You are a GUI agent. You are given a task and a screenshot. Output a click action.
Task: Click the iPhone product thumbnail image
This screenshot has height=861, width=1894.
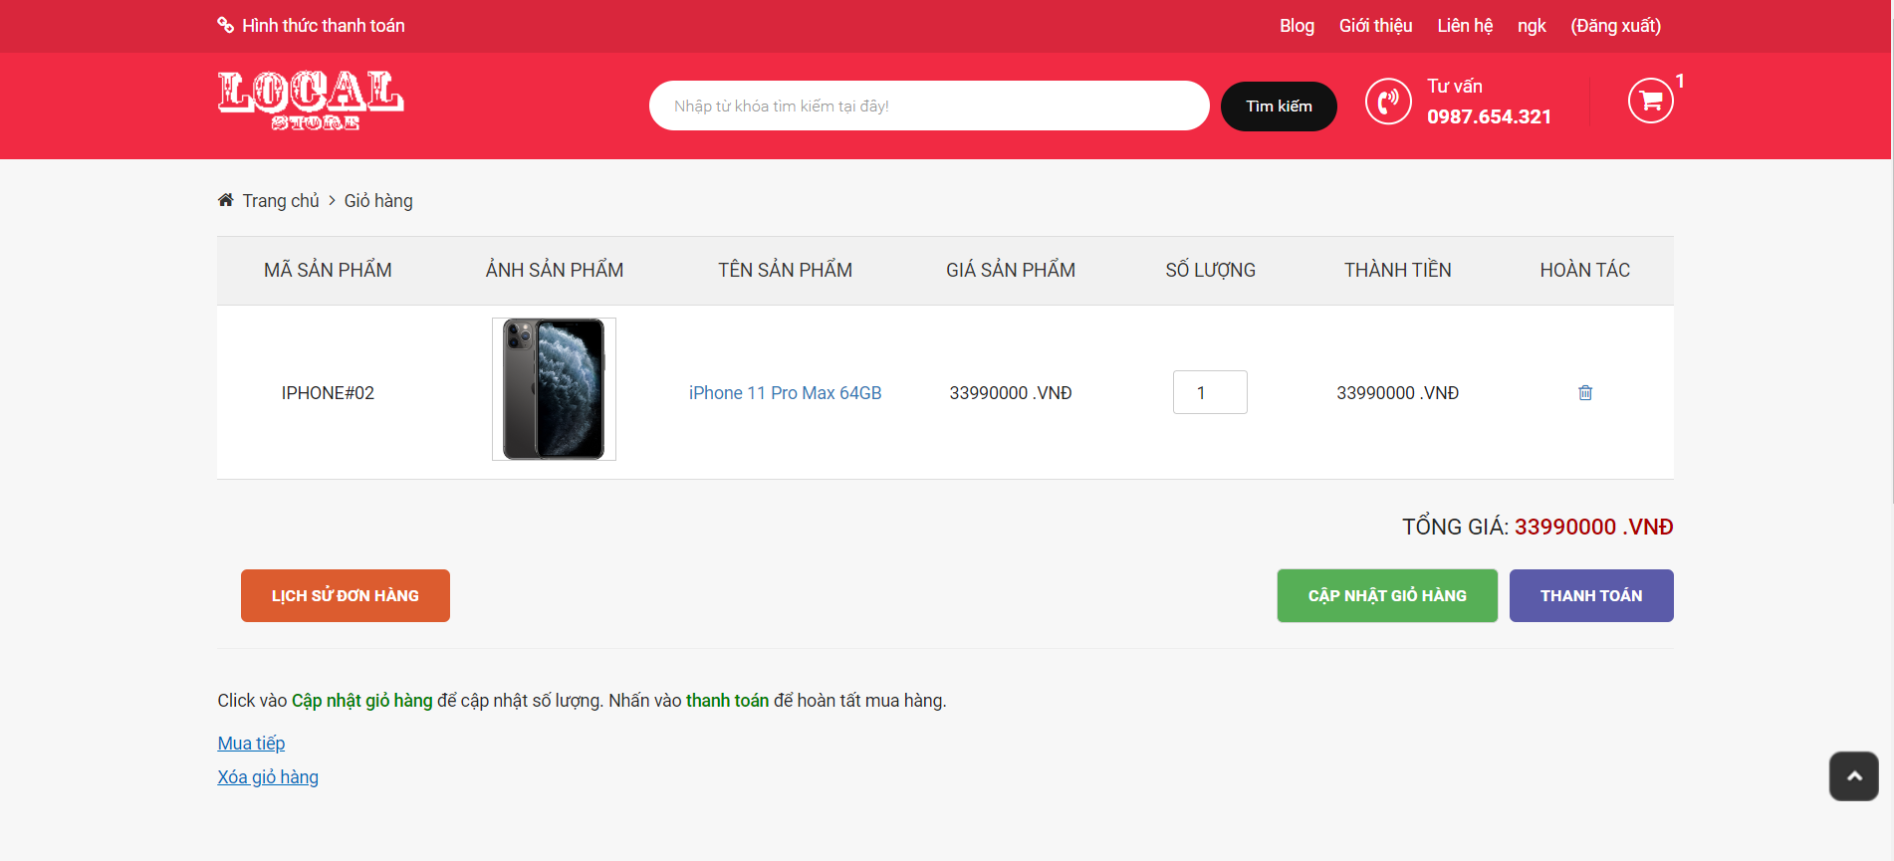tap(554, 389)
